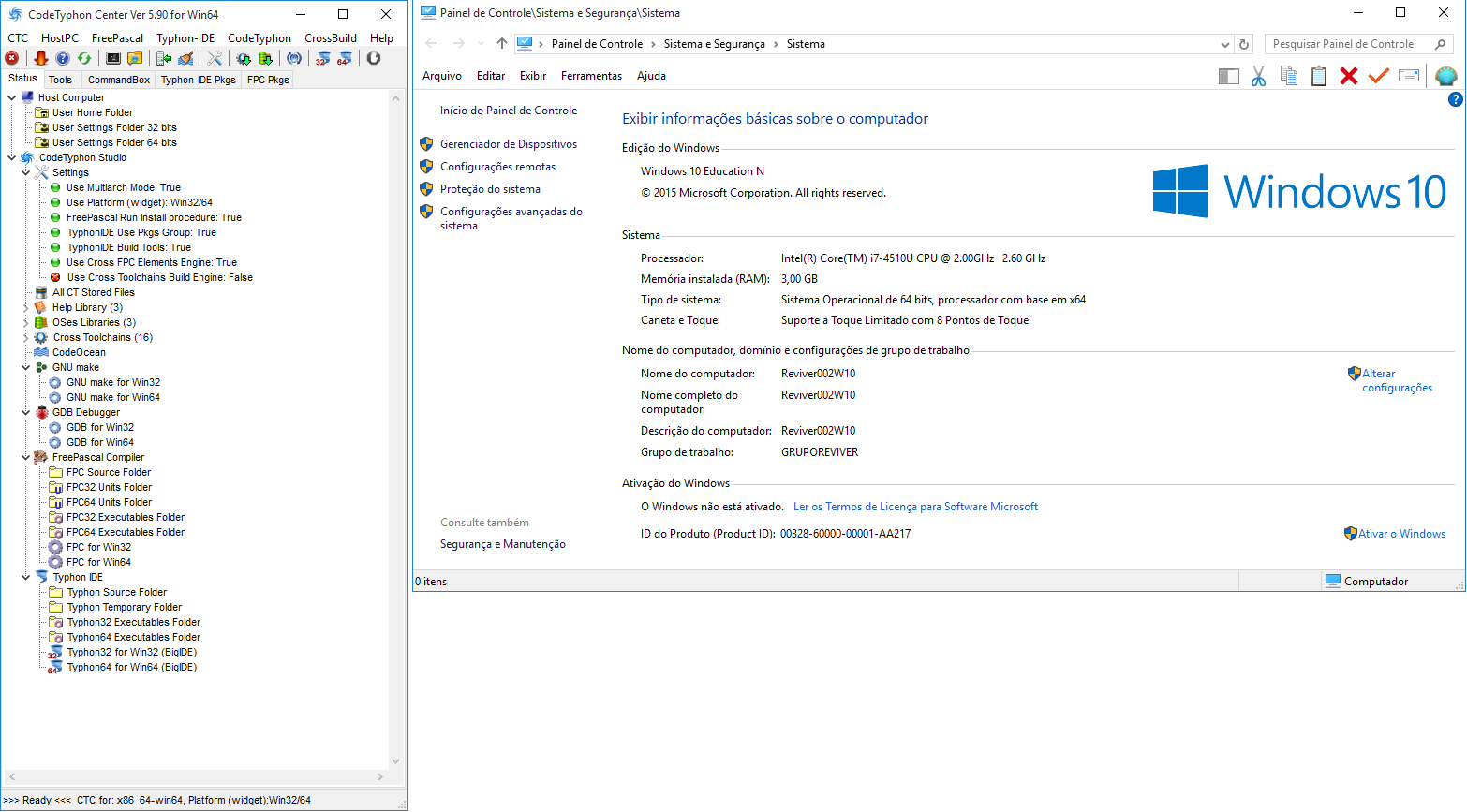The width and height of the screenshot is (1467, 812).
Task: Click the tree's vertical scrollbar up arrow
Action: click(x=396, y=97)
